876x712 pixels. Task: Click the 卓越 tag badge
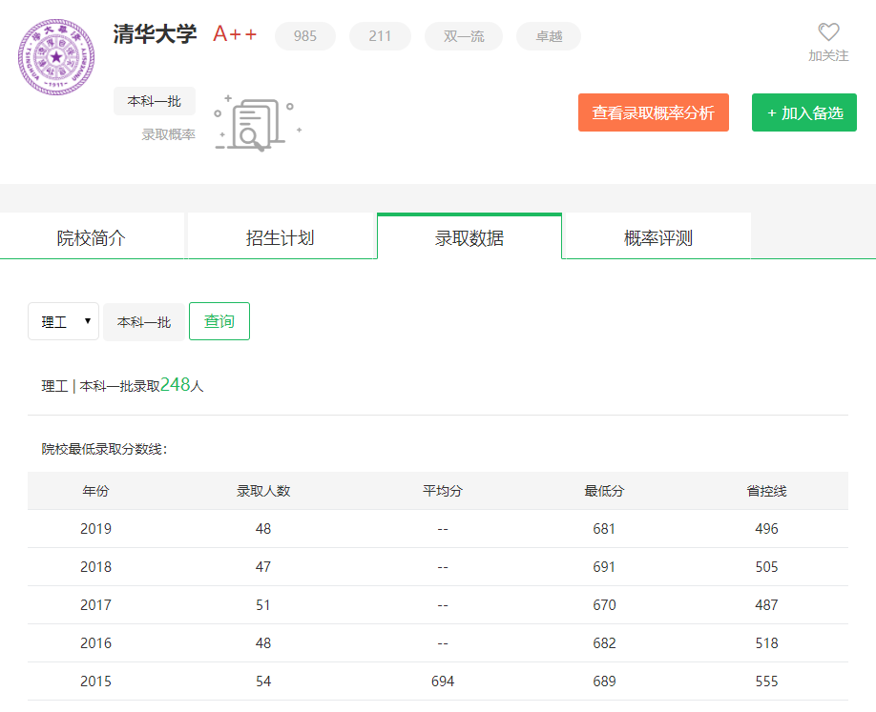click(x=549, y=36)
